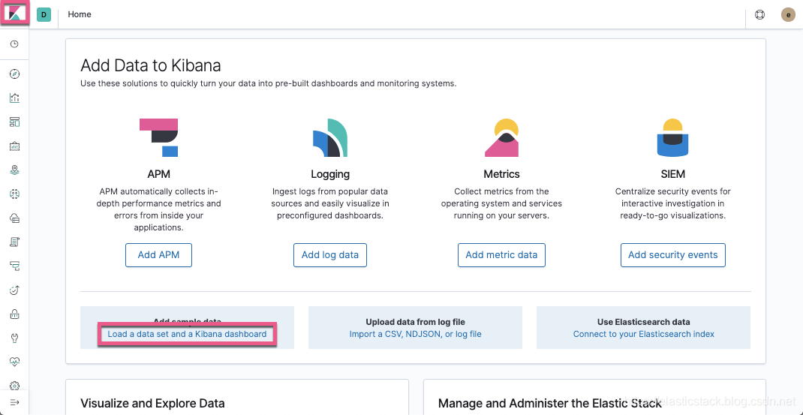Click Upload data from log file label
Image resolution: width=803 pixels, height=415 pixels.
coord(415,322)
